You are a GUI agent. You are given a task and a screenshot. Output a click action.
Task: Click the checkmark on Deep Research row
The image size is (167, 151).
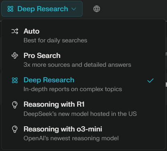coord(150,80)
